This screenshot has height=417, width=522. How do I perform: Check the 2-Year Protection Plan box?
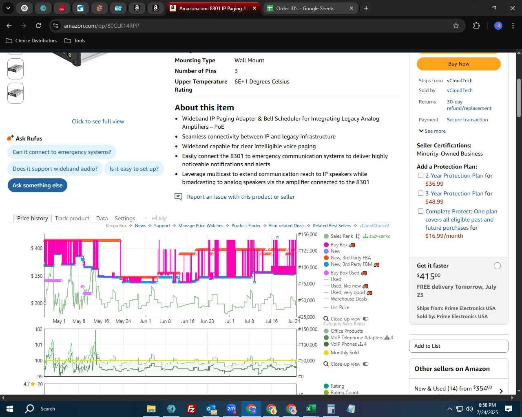pos(420,176)
